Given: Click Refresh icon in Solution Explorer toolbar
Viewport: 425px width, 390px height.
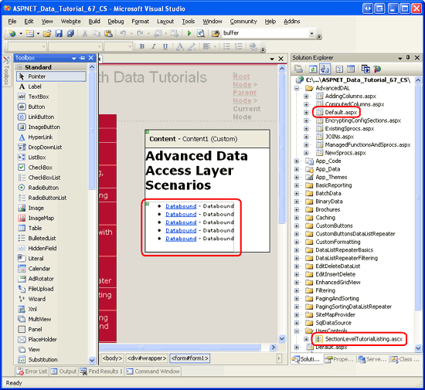Looking at the screenshot, I should 313,69.
